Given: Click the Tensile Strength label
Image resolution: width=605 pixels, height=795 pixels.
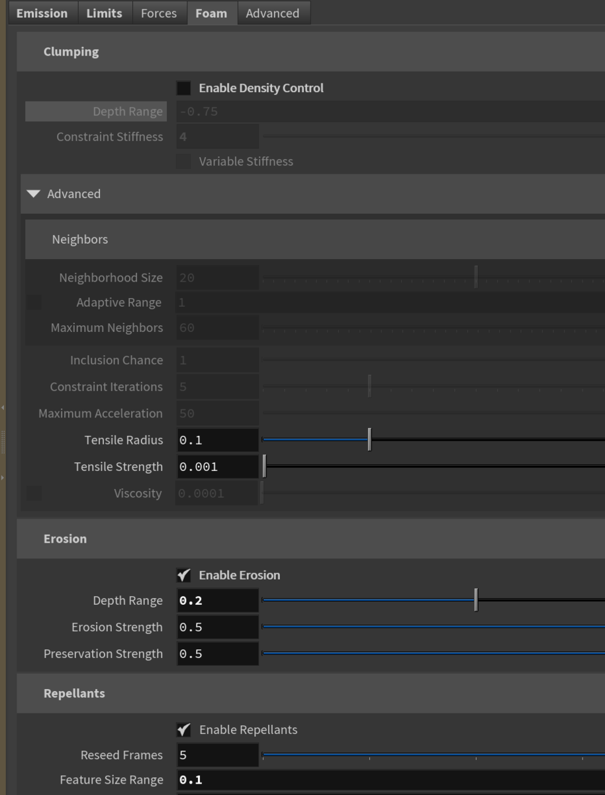Looking at the screenshot, I should 118,467.
